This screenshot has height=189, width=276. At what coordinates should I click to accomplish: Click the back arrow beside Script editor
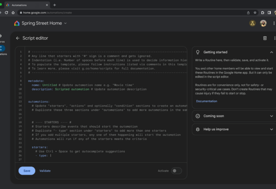pyautogui.click(x=17, y=38)
